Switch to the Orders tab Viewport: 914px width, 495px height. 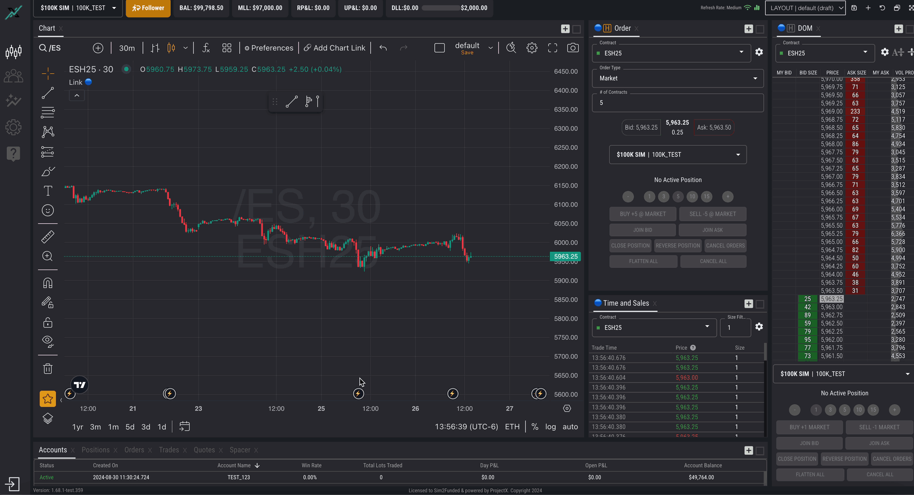point(134,450)
